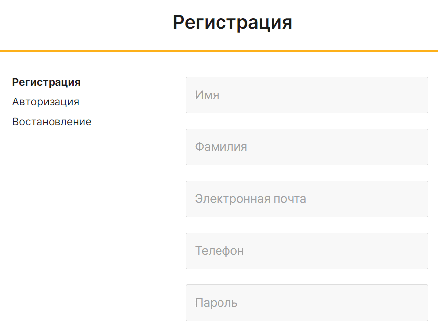Place cursor in first name box Имя
This screenshot has height=327, width=438.
(x=307, y=95)
